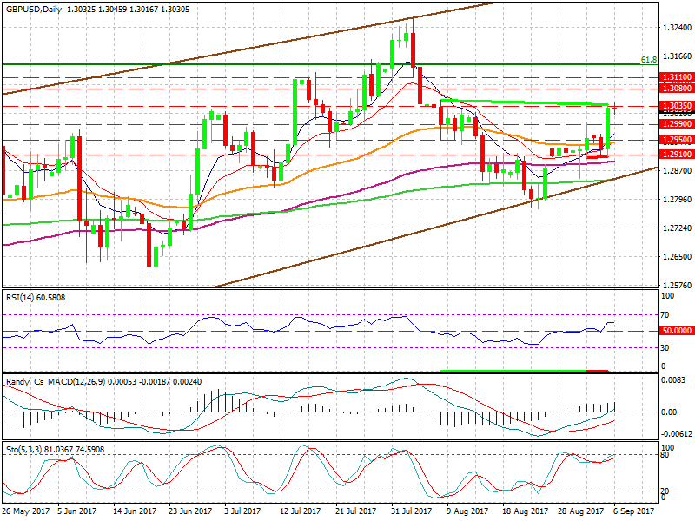Image resolution: width=695 pixels, height=521 pixels.
Task: Click the GBPUSD,Daily chart title
Action: [x=34, y=10]
